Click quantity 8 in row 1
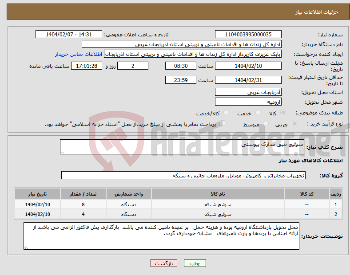This screenshot has width=350, height=275. click(x=83, y=204)
